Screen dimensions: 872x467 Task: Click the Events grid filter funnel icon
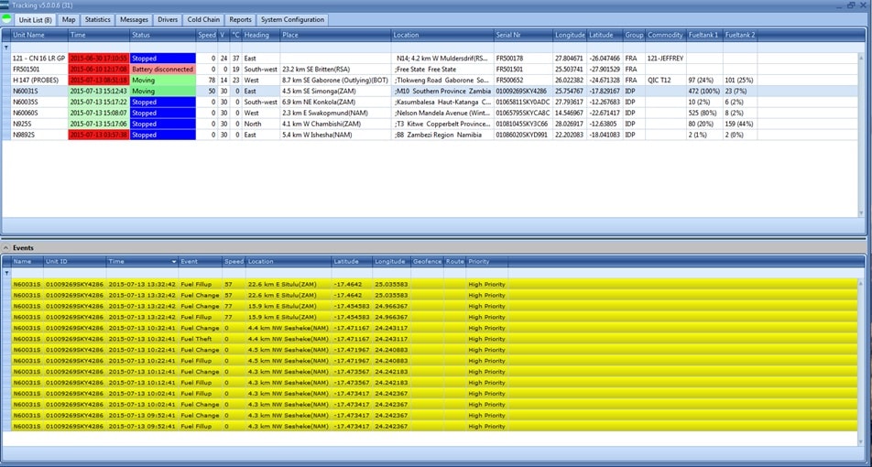pos(6,273)
